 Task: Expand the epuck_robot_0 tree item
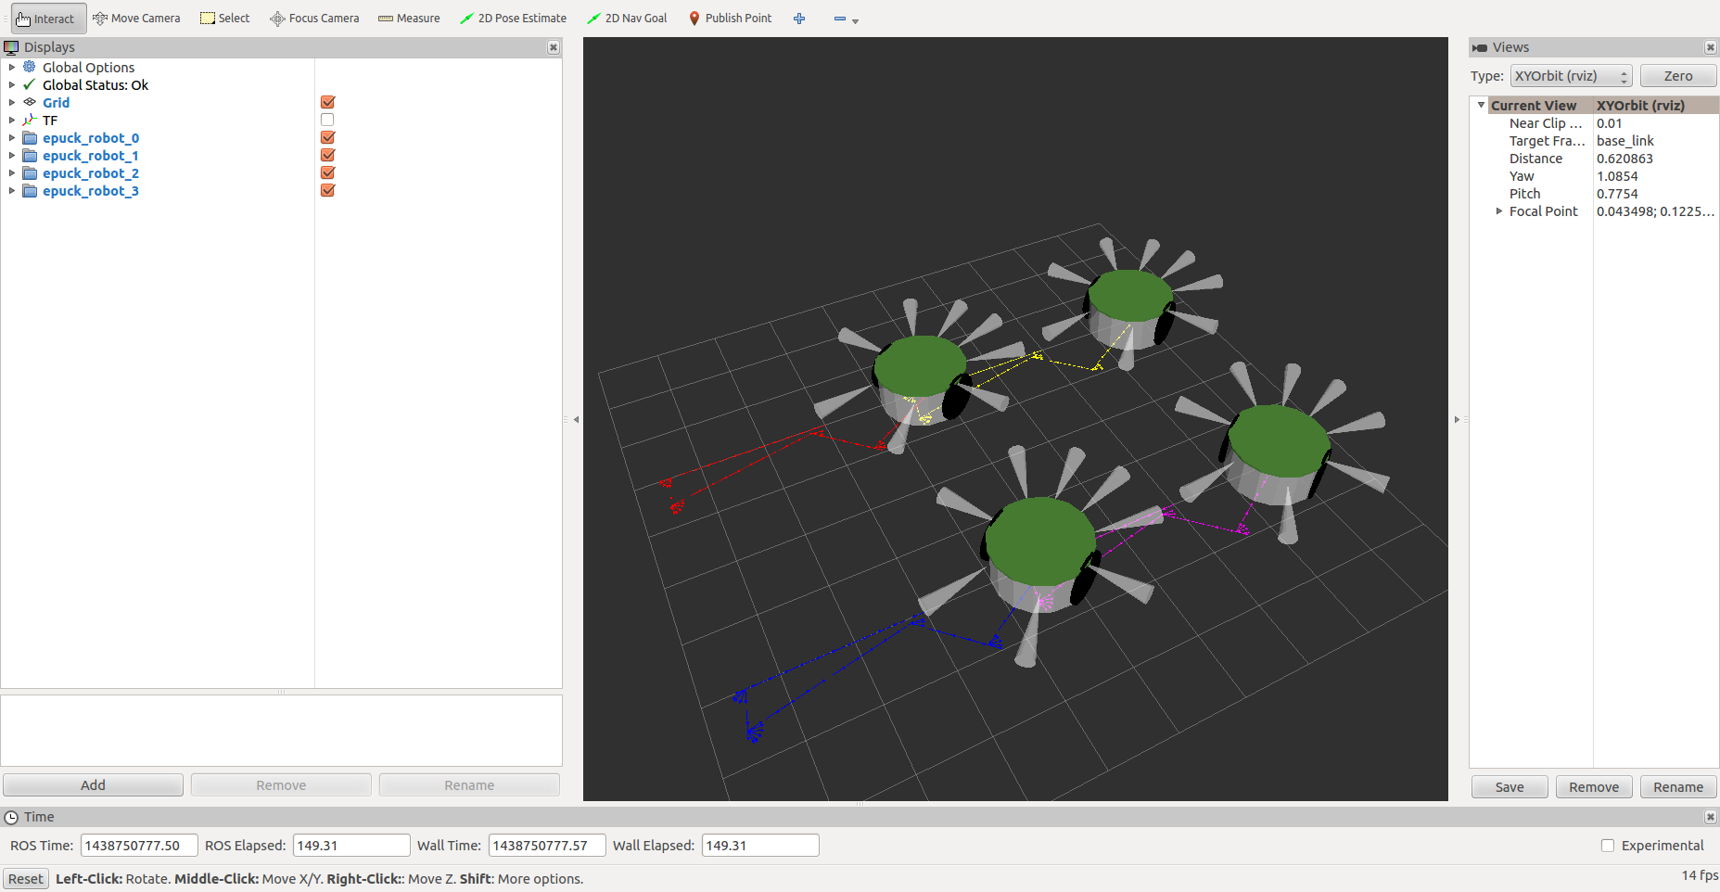(x=12, y=138)
